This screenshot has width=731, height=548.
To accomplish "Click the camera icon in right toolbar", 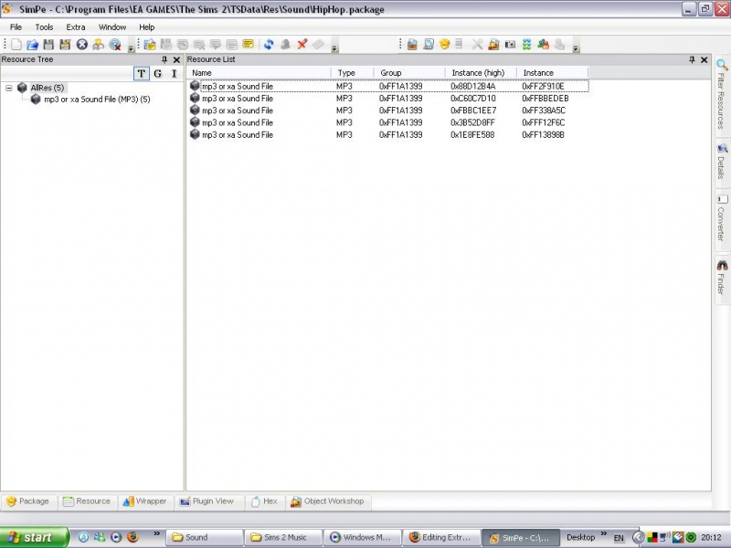I will coord(511,44).
